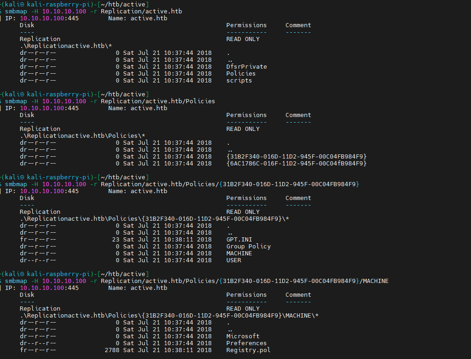Click the USER directory entry
Image resolution: width=471 pixels, height=359 pixels.
[x=234, y=260]
